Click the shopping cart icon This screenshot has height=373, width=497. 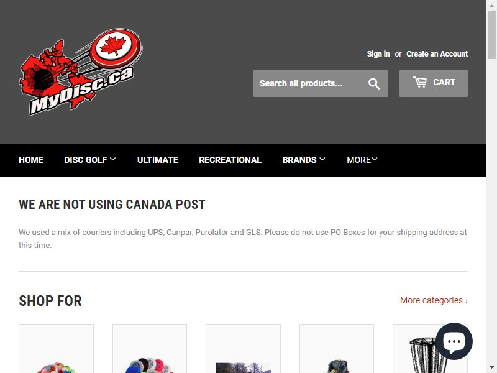click(420, 82)
